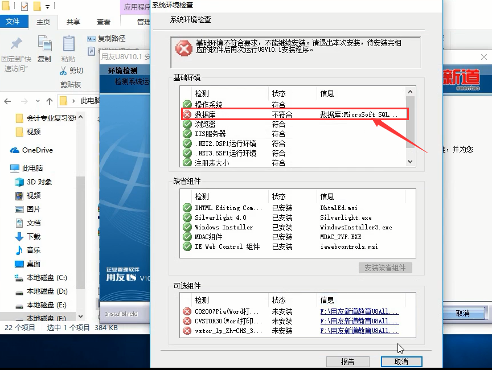
Task: Click the check icon for Silverlight 4.0
Action: 187,217
